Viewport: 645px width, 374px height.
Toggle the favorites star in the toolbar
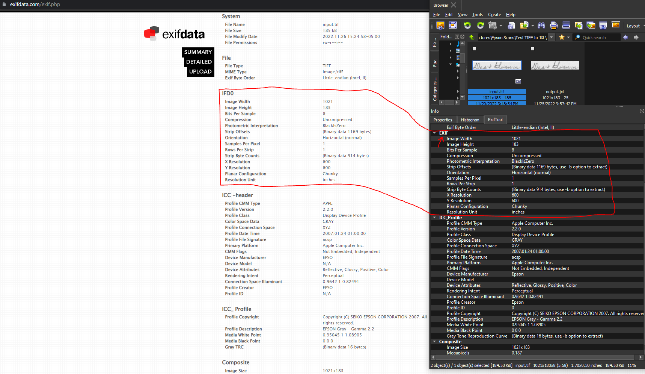point(562,37)
